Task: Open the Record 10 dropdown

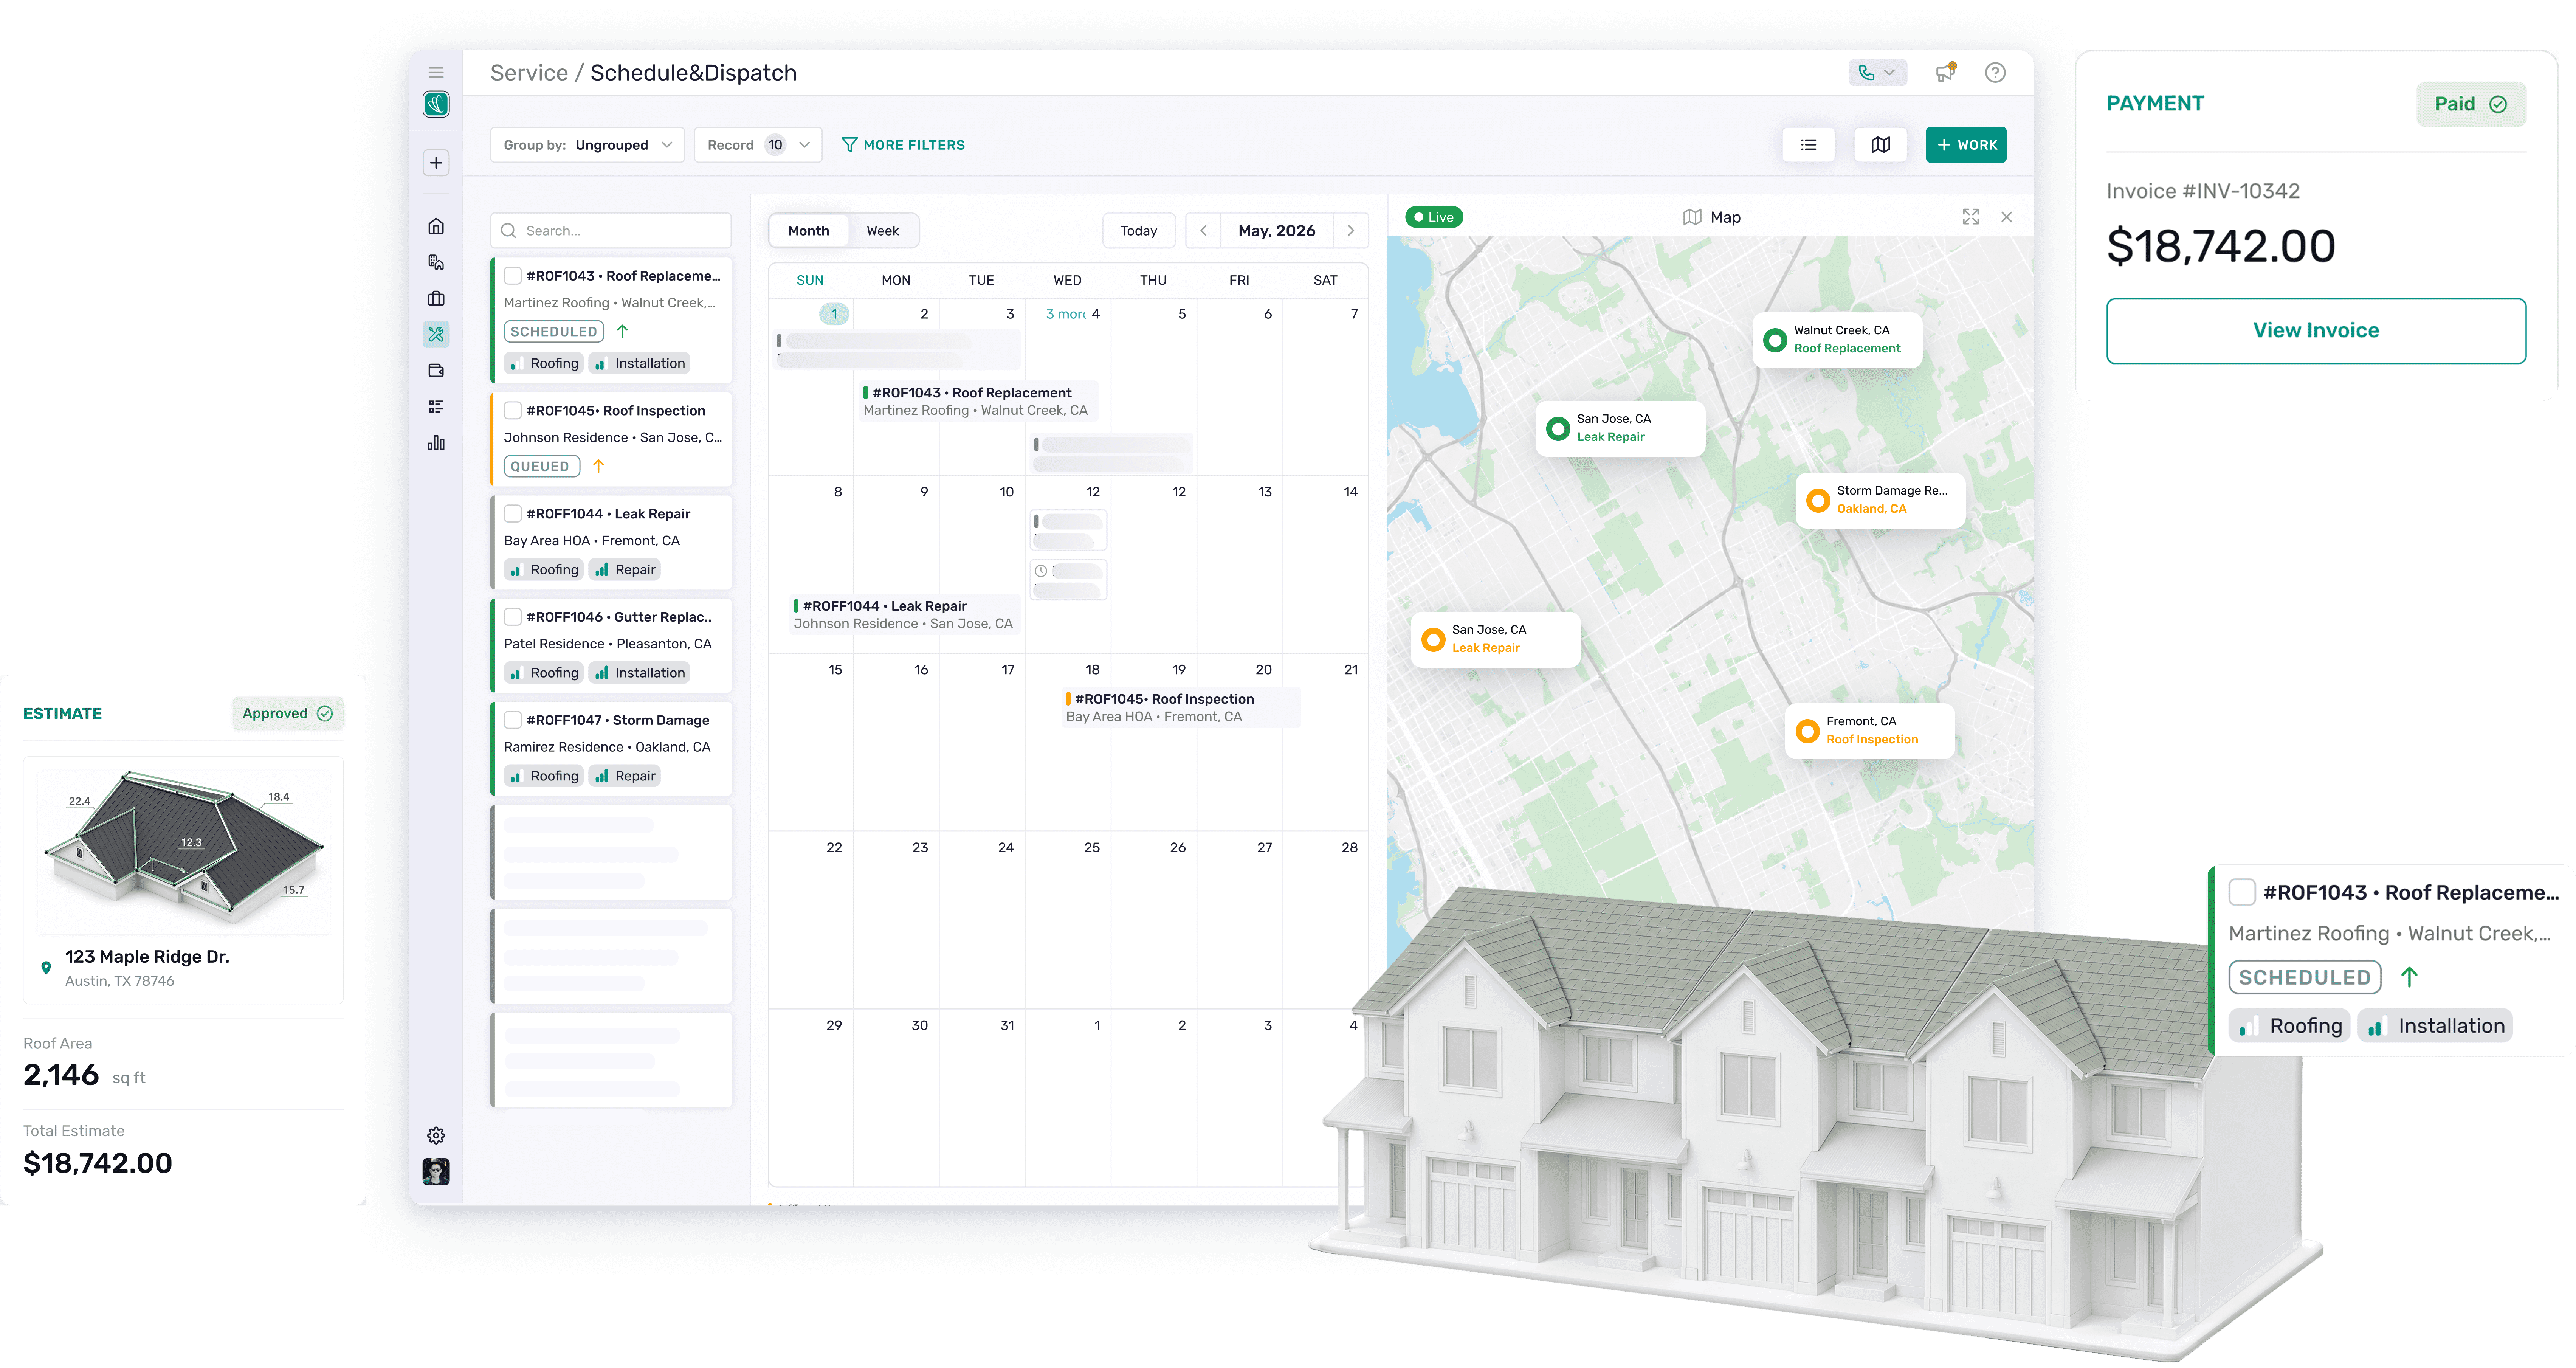Action: [x=758, y=145]
